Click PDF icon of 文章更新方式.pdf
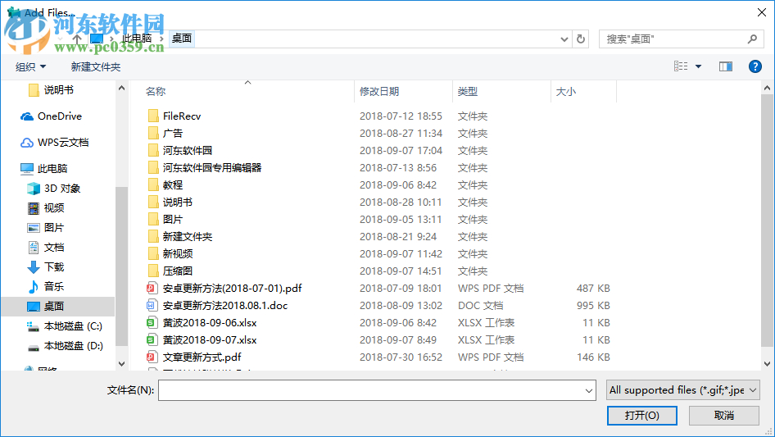 152,357
